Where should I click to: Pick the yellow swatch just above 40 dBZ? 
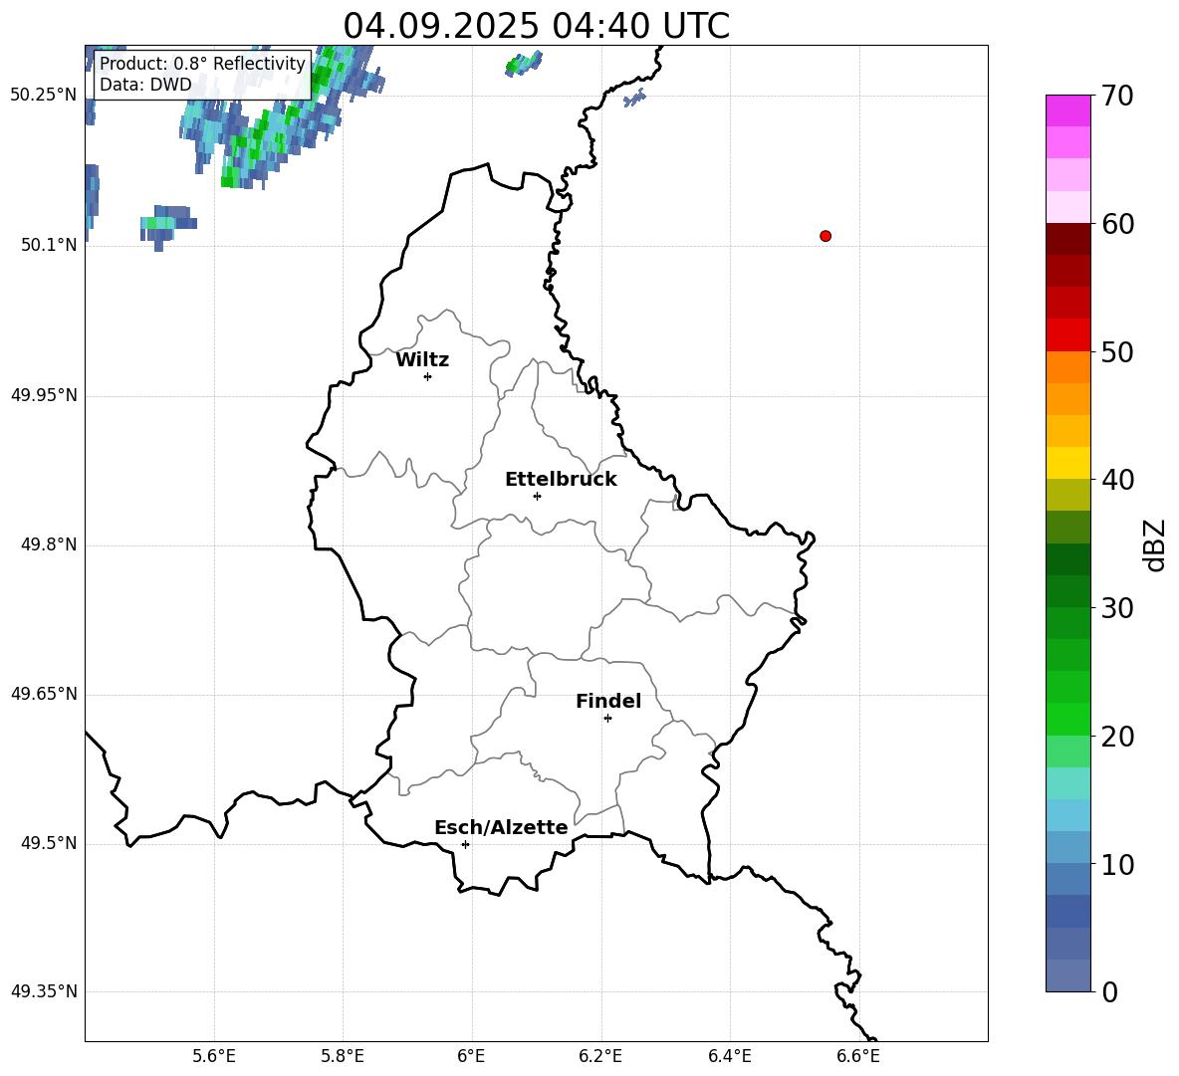click(x=1068, y=463)
